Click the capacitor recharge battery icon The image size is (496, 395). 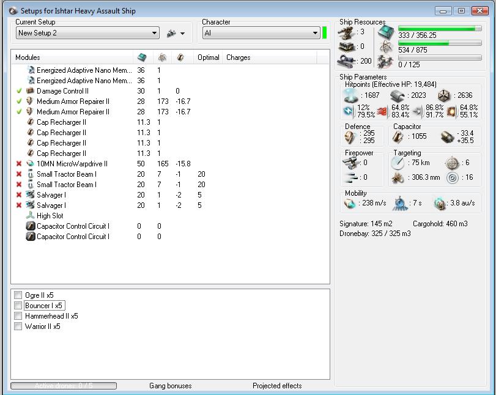coord(447,137)
